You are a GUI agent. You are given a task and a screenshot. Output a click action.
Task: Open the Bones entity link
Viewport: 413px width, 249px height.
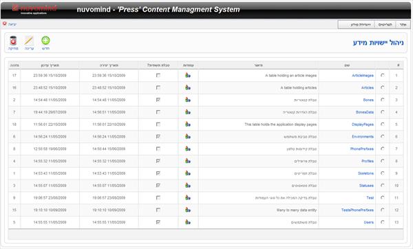tap(368, 100)
